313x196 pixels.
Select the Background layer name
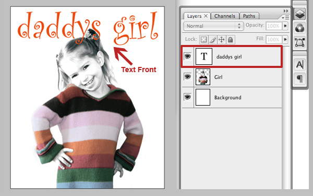[228, 98]
